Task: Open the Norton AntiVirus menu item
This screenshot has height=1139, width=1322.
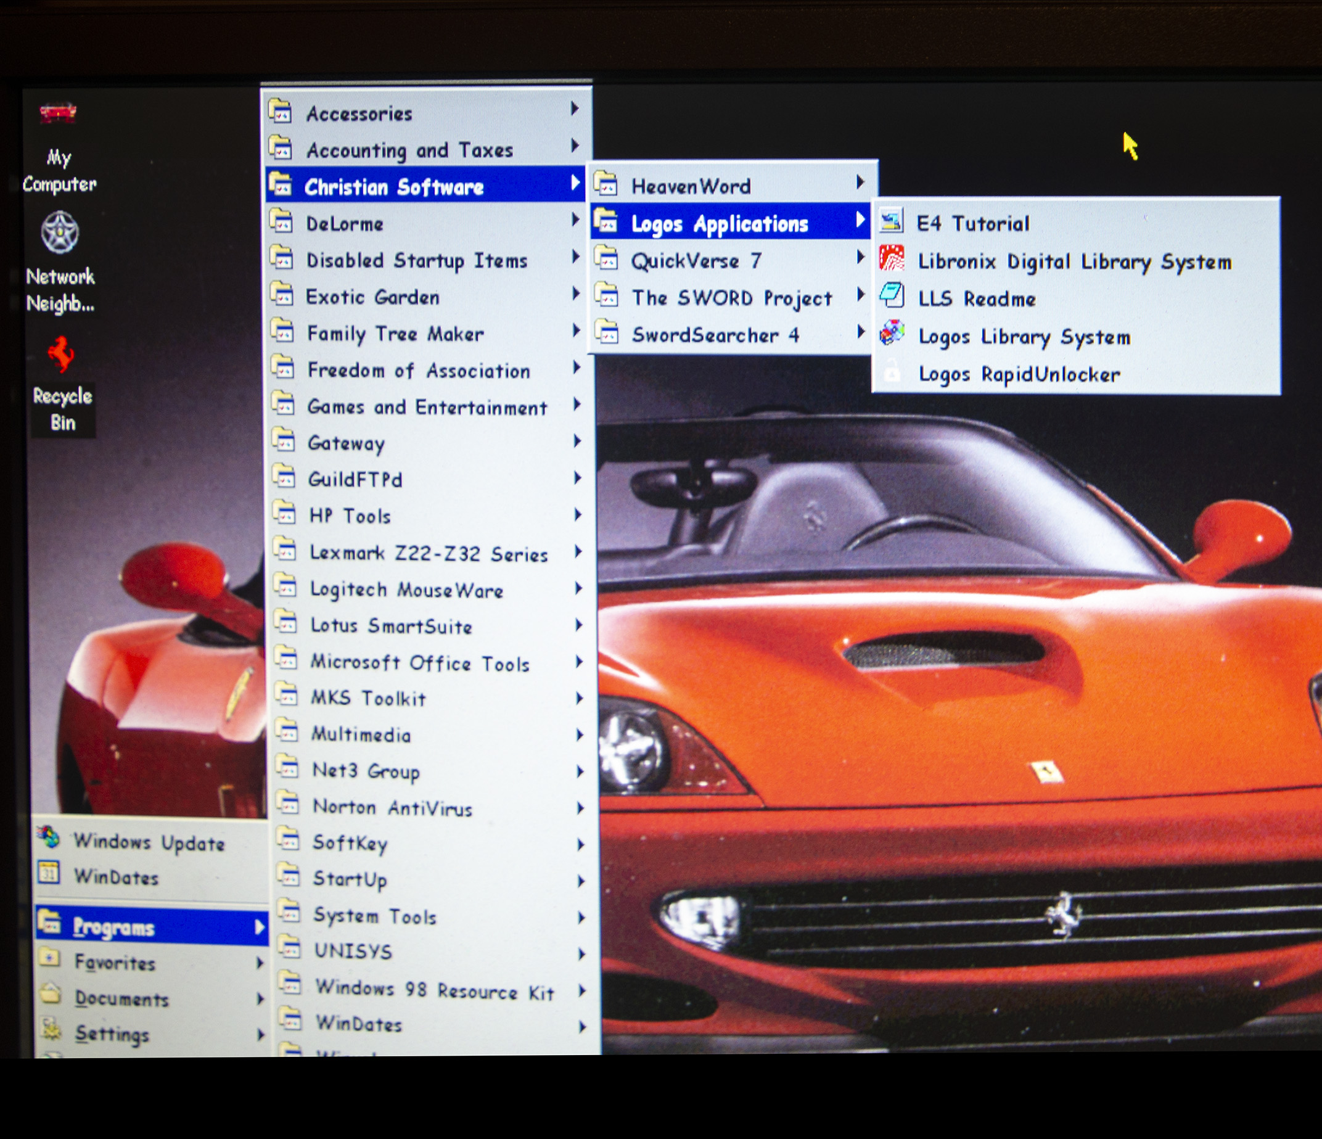Action: (x=392, y=808)
